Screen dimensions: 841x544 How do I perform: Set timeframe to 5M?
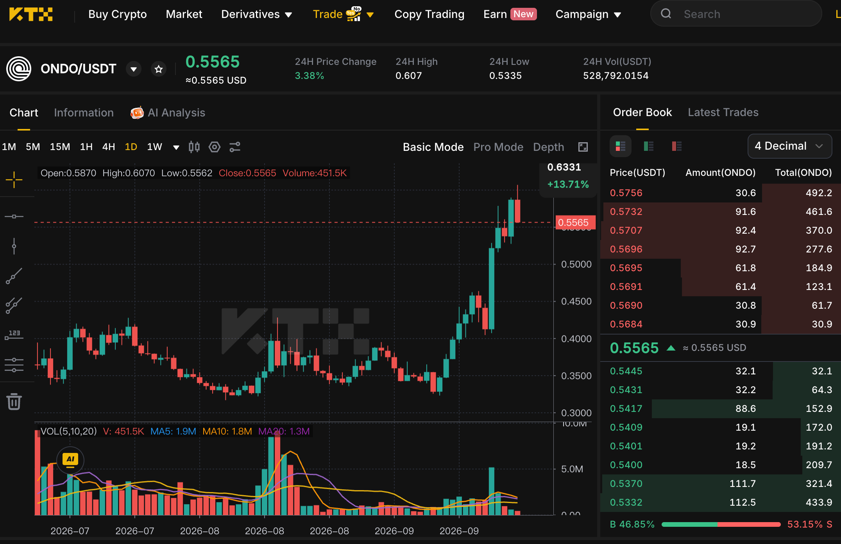33,147
